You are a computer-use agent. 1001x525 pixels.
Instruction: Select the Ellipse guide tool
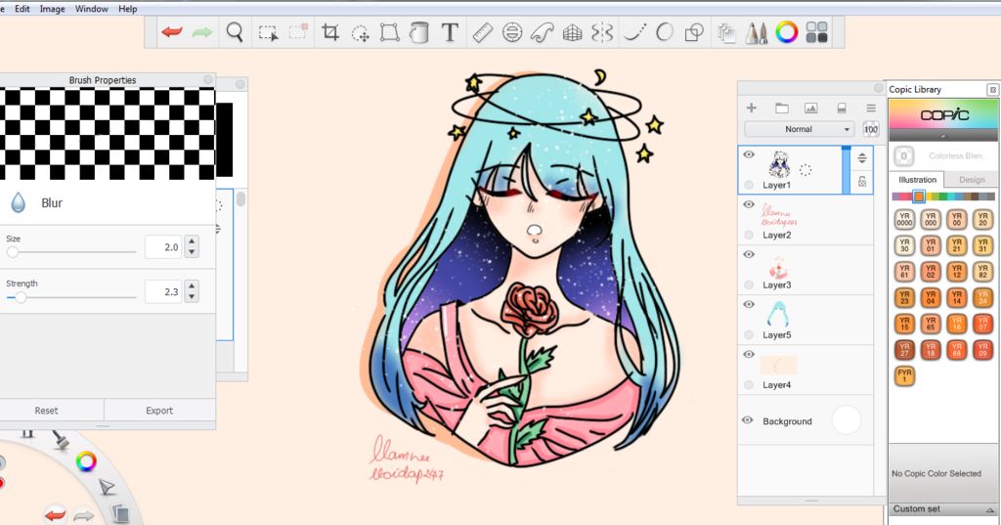pyautogui.click(x=512, y=32)
